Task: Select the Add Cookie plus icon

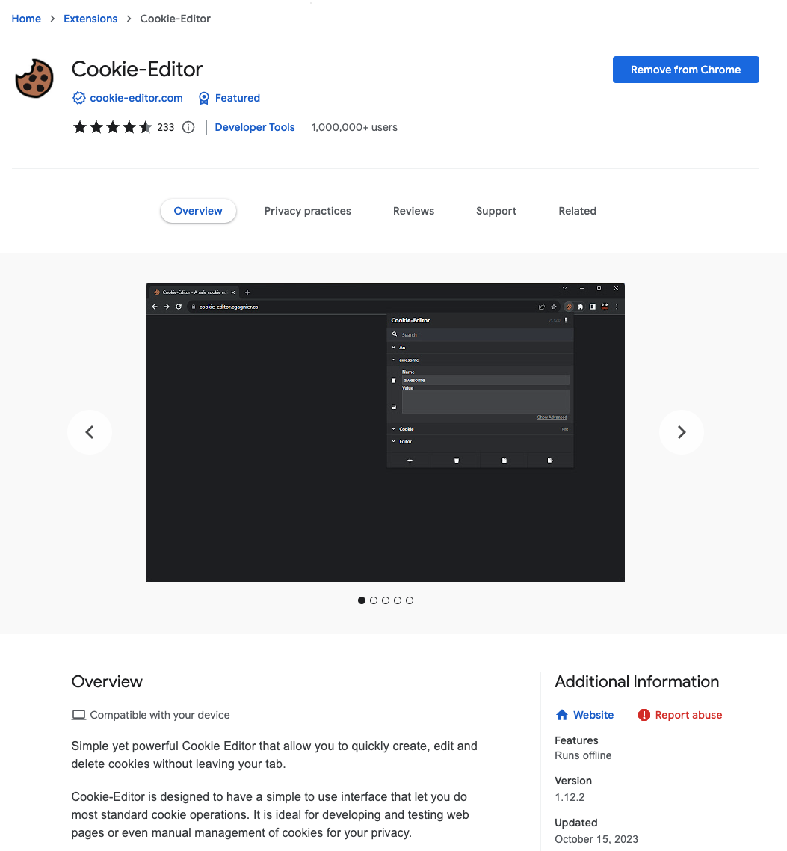Action: tap(409, 460)
